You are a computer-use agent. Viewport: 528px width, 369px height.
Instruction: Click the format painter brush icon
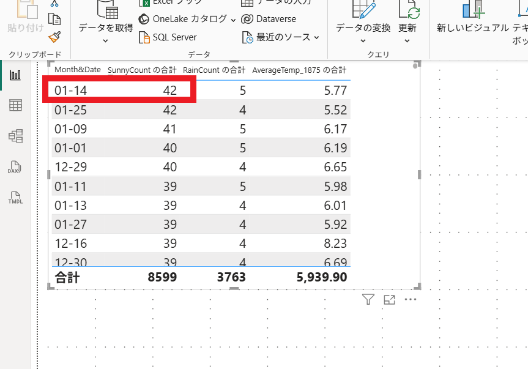click(54, 37)
